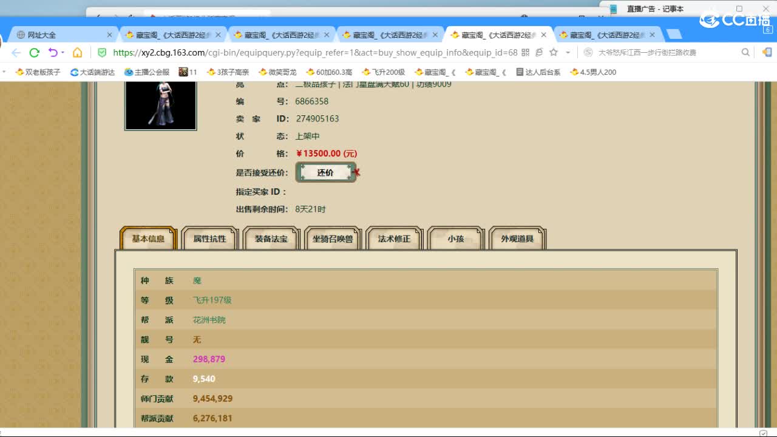Click the 师门贡献 value 9,454,929
Screen dimensions: 777x437
coord(212,399)
